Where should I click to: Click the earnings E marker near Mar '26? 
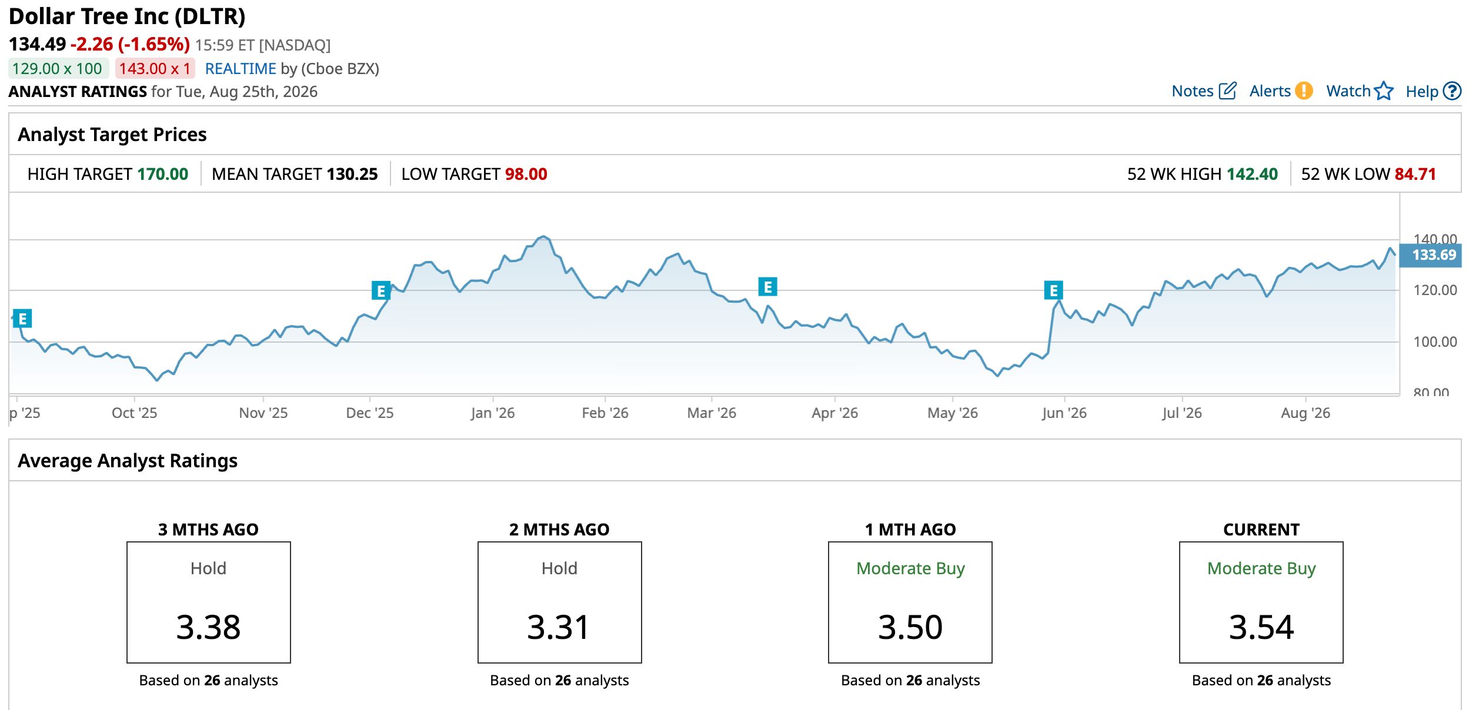(767, 287)
